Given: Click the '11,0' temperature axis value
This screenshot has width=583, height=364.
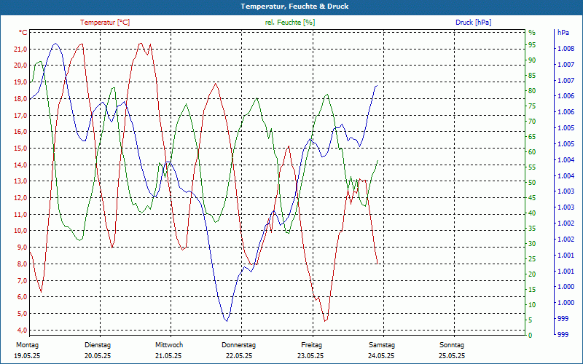Looking at the screenshot, I should coord(21,214).
